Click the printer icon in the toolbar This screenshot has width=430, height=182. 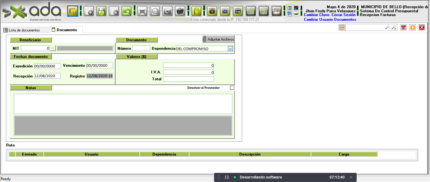click(x=142, y=11)
